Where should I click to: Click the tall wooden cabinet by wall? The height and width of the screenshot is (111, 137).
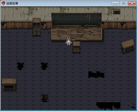(37, 27)
